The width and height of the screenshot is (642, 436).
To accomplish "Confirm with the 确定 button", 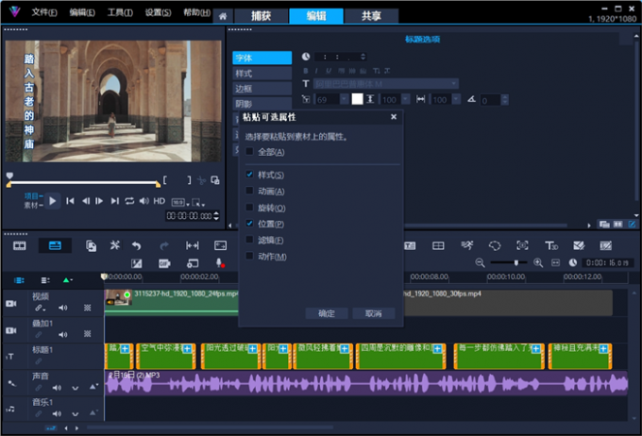I will click(327, 313).
